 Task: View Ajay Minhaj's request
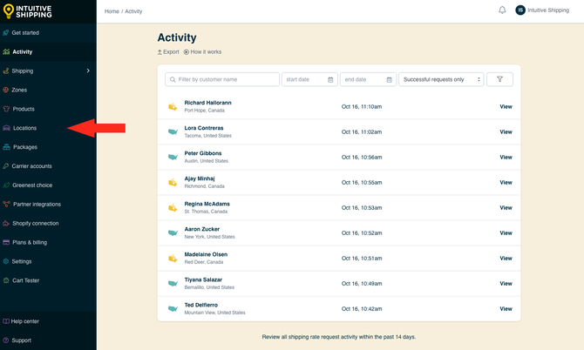pyautogui.click(x=506, y=183)
